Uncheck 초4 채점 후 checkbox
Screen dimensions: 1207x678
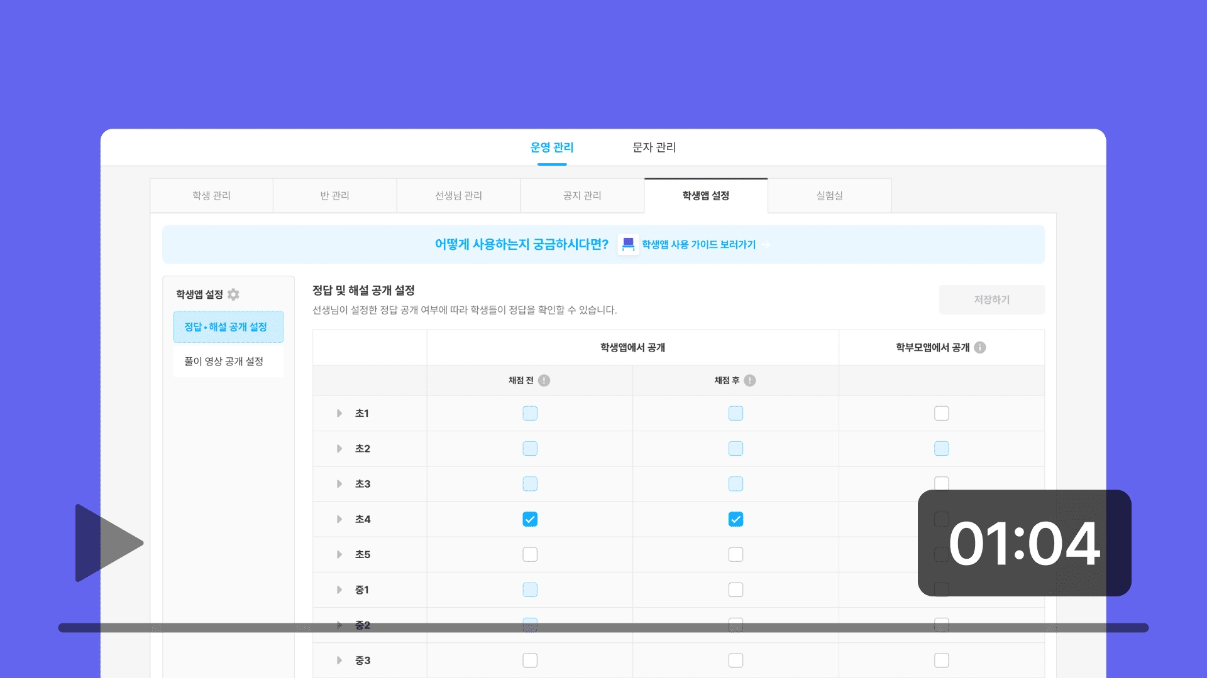point(736,519)
